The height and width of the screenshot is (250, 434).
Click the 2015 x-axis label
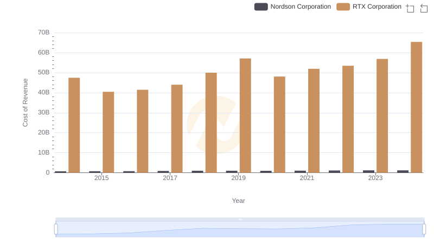pos(101,178)
